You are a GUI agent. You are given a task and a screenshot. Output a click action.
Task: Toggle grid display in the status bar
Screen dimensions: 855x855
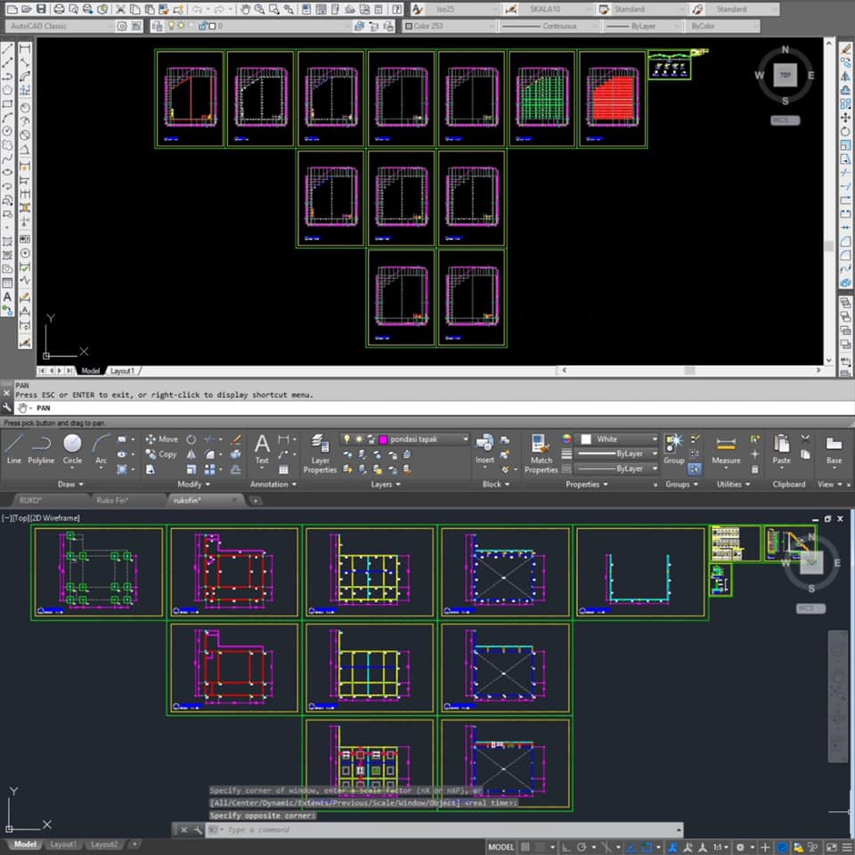[525, 847]
